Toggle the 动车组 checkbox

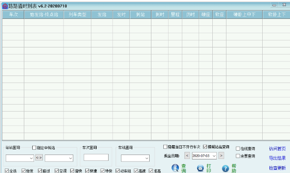117,171
